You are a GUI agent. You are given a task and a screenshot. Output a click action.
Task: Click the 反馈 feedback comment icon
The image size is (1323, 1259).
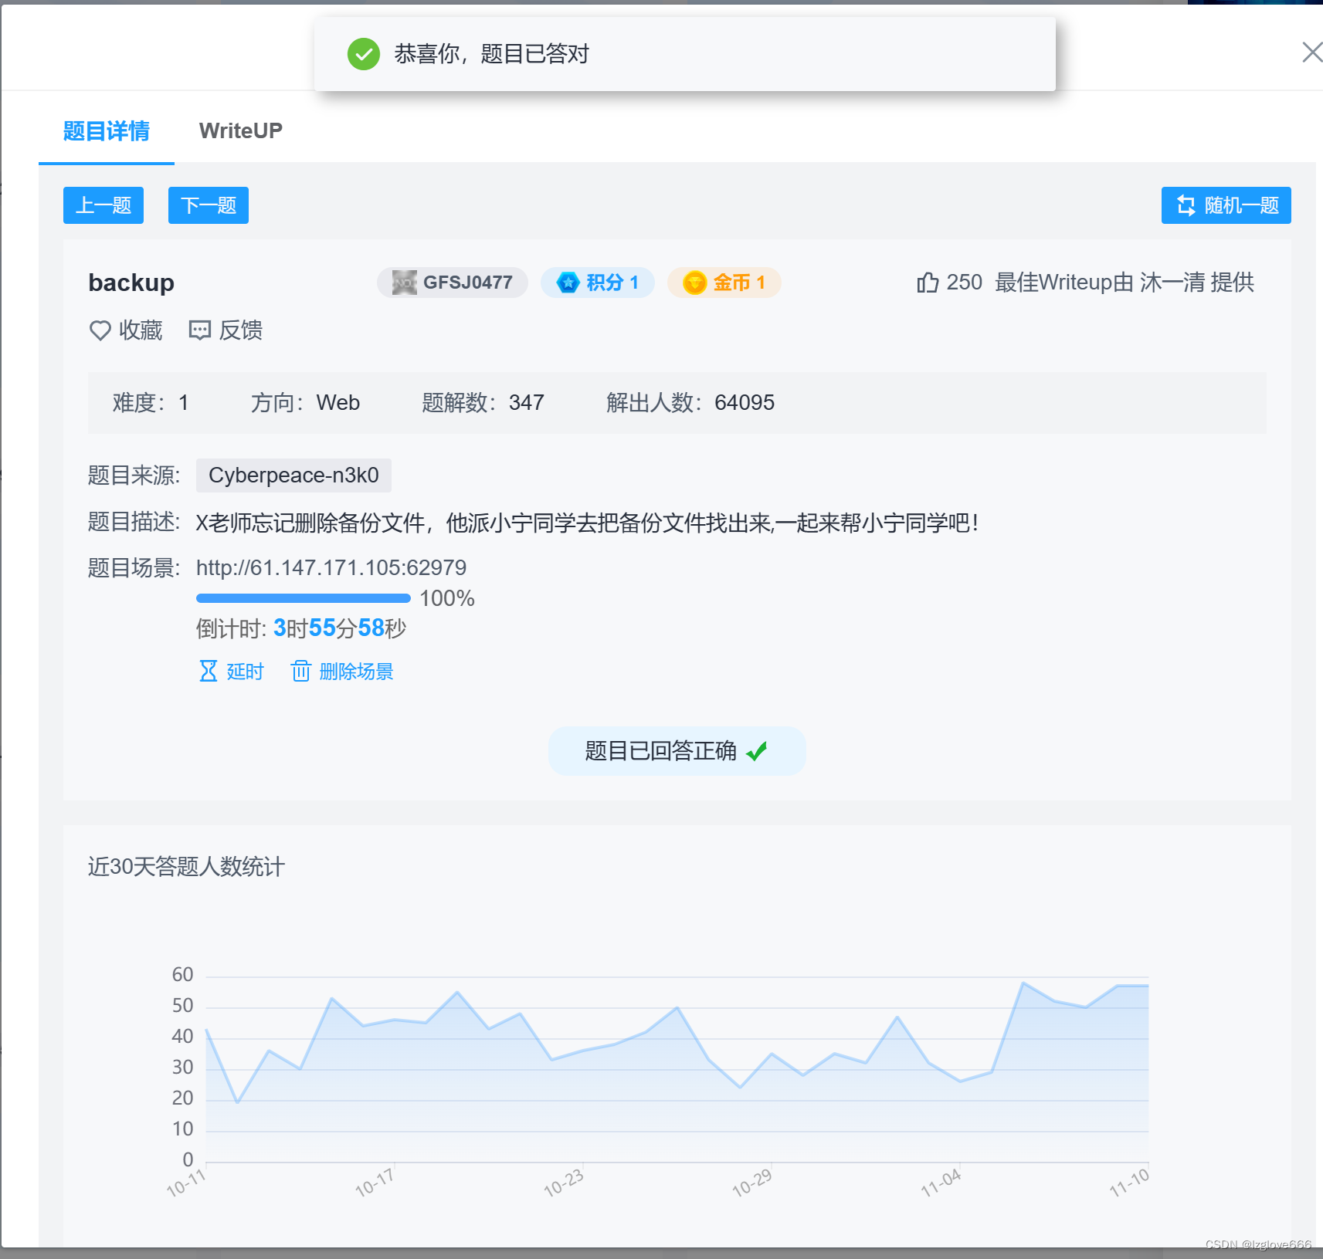click(x=199, y=330)
